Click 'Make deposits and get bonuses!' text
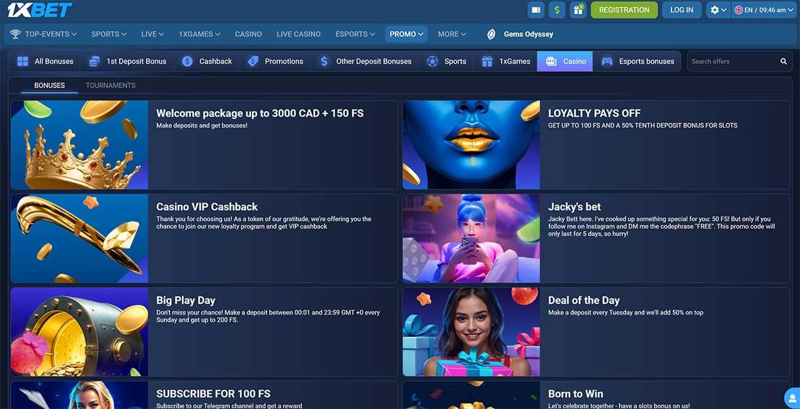The height and width of the screenshot is (409, 800). [x=202, y=126]
